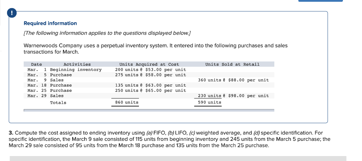Click the 230 units @ $98.00 sales cell
The image size is (362, 161).
point(233,96)
